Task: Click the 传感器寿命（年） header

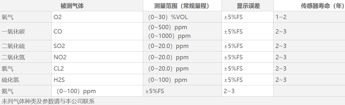Action: [309, 6]
